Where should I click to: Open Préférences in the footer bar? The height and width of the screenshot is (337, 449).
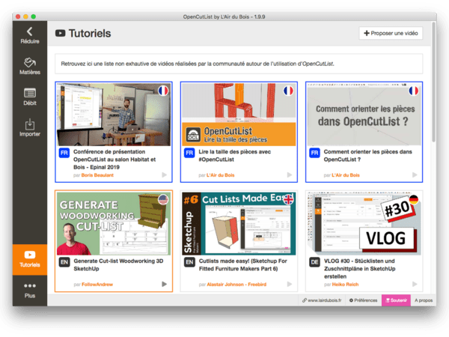(x=363, y=300)
